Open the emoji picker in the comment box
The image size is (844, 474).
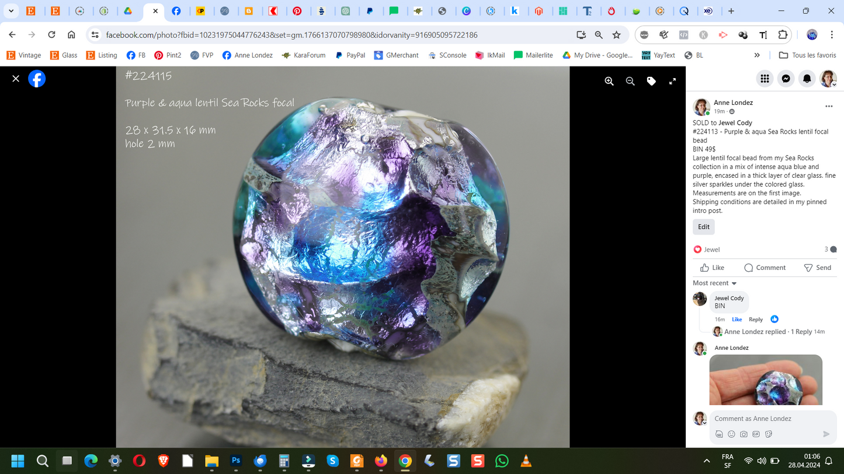[731, 434]
